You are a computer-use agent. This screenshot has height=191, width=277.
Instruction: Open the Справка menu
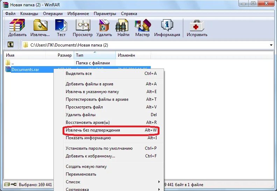(x=129, y=14)
